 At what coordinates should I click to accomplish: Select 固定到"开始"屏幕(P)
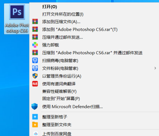[61, 99]
